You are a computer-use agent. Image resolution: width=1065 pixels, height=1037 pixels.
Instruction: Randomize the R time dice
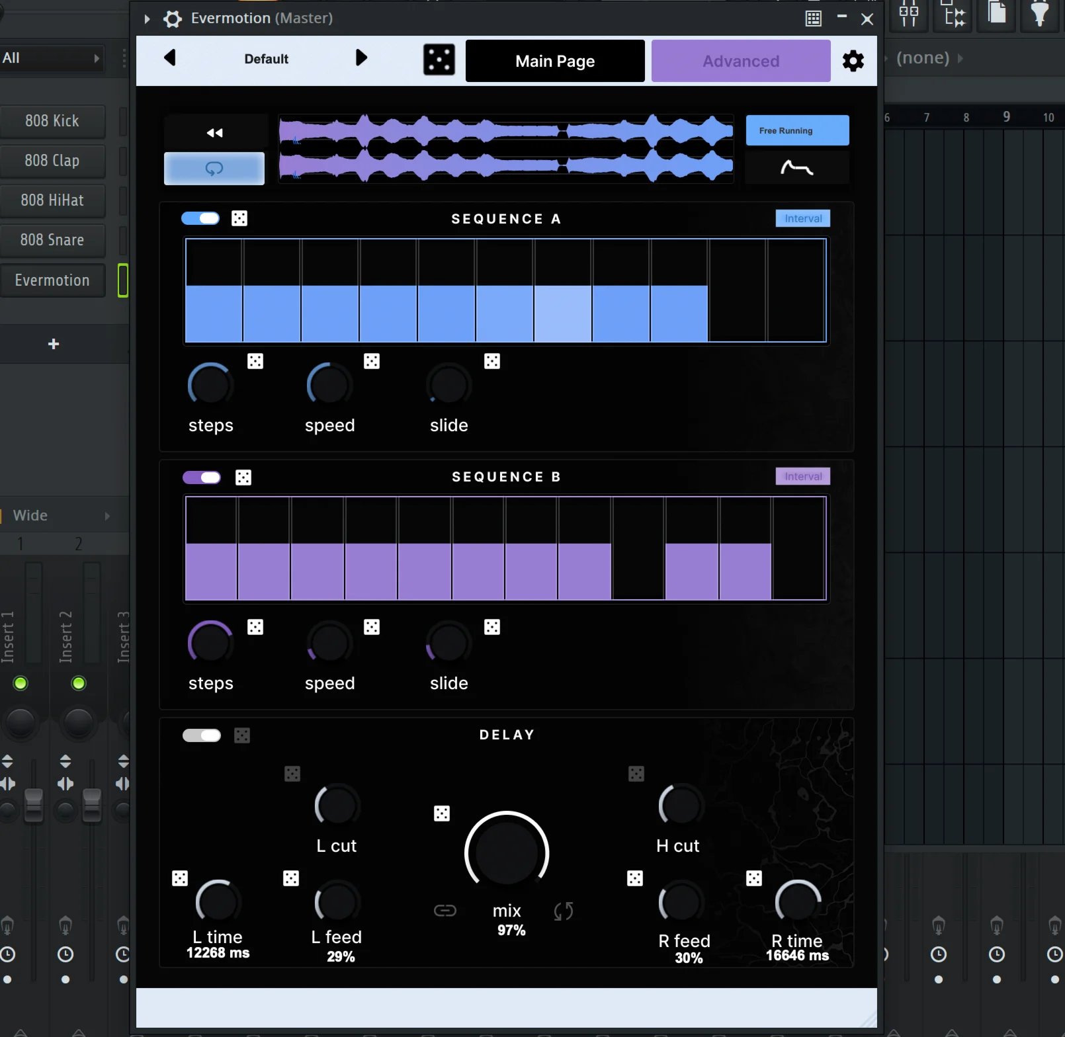point(754,878)
